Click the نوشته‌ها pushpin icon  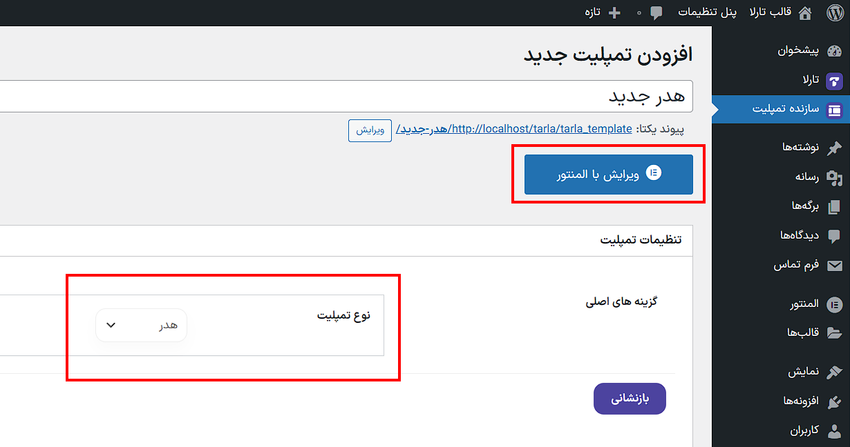(834, 148)
